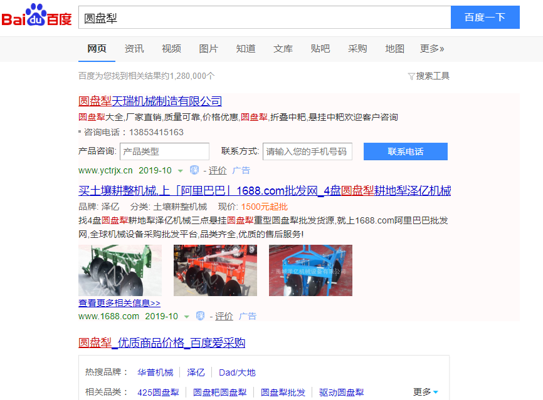Open the 地图 tab
This screenshot has height=400, width=543.
click(x=395, y=49)
